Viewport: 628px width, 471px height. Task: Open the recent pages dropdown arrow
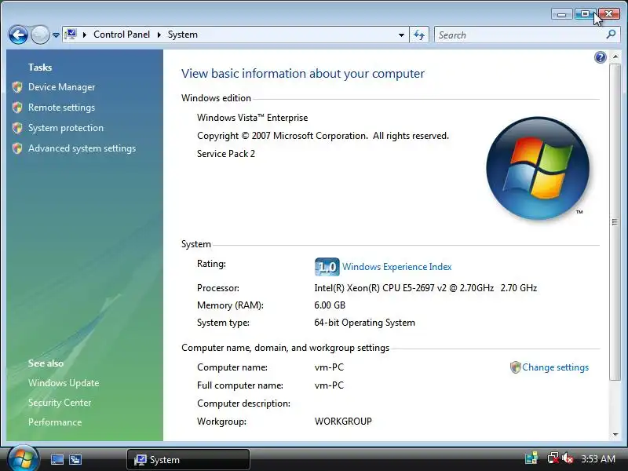pos(56,35)
